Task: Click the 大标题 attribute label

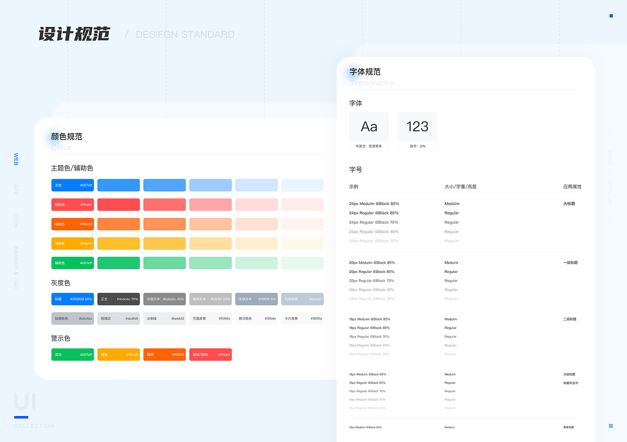Action: (x=569, y=203)
